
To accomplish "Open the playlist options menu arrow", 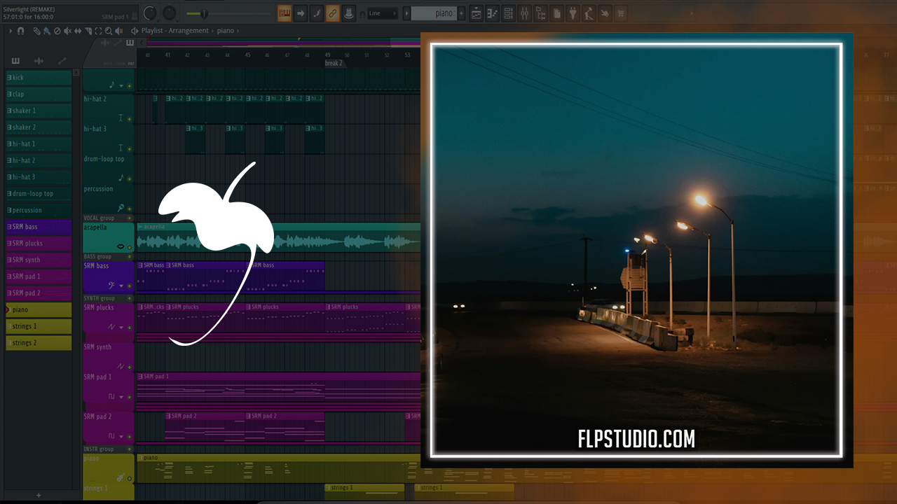I will (10, 31).
